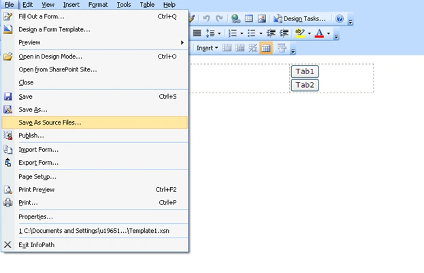
Task: Click the Print Preview magnifier icon
Action: [8, 190]
